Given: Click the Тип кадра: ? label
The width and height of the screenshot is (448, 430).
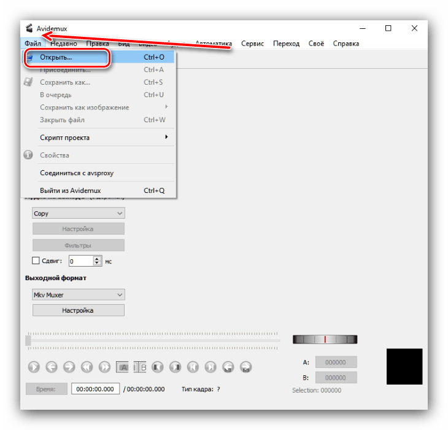Looking at the screenshot, I should click(x=201, y=389).
